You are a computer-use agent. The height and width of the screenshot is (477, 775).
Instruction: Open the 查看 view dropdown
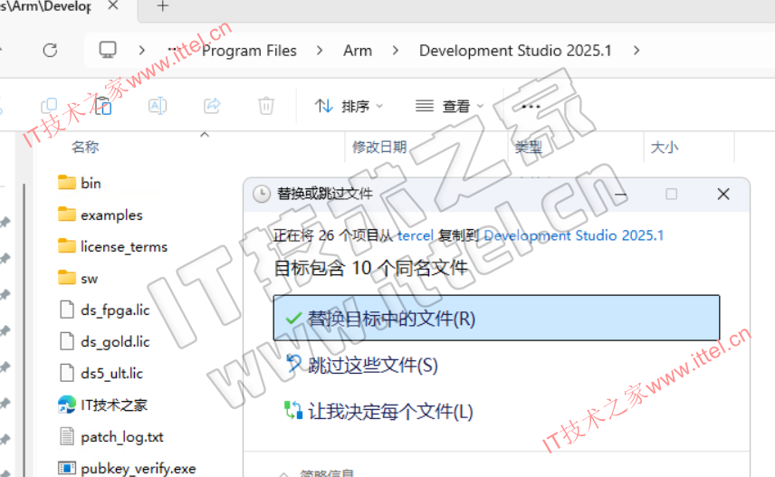pos(450,107)
